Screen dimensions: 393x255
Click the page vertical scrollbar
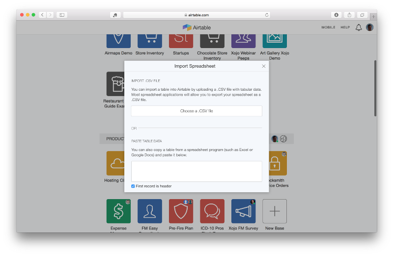(375, 88)
